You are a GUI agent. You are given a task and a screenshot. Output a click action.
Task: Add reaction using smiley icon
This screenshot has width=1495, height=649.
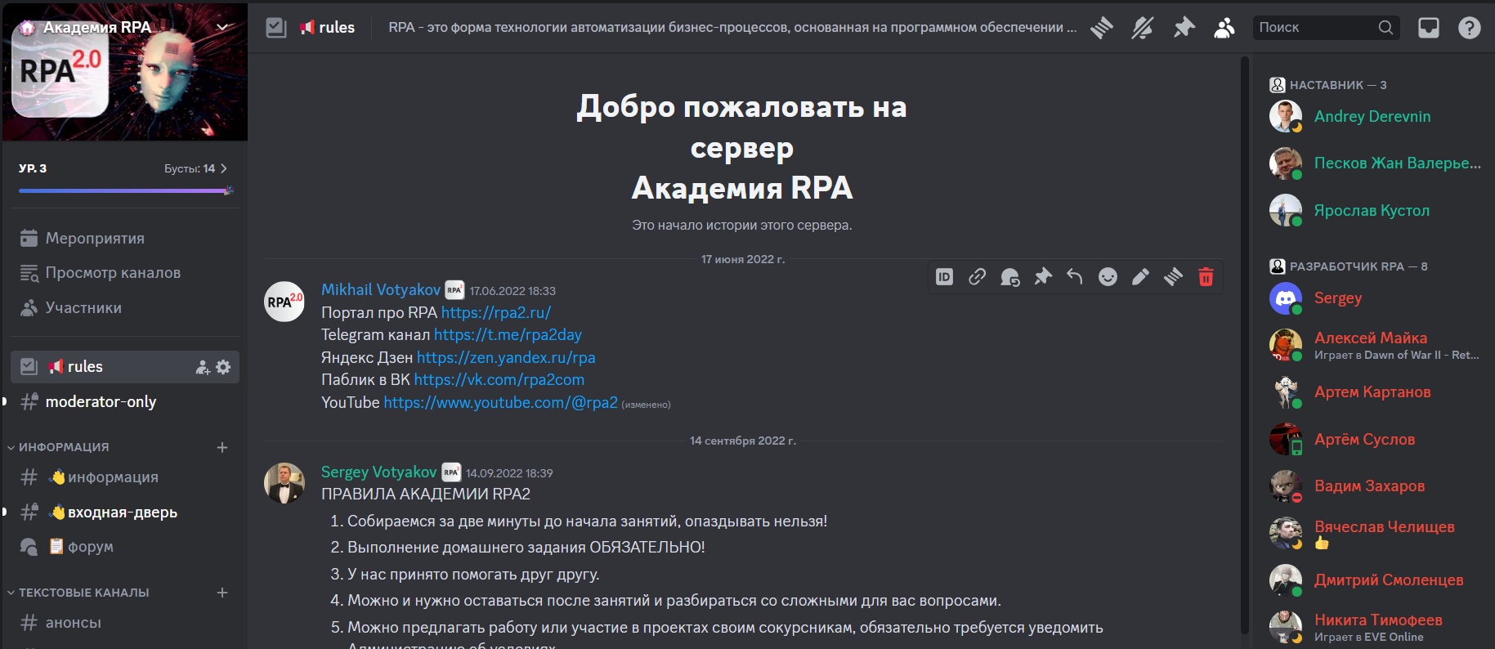[1108, 277]
